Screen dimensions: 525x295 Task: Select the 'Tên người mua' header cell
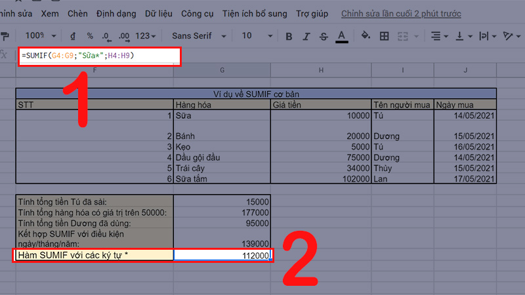402,105
